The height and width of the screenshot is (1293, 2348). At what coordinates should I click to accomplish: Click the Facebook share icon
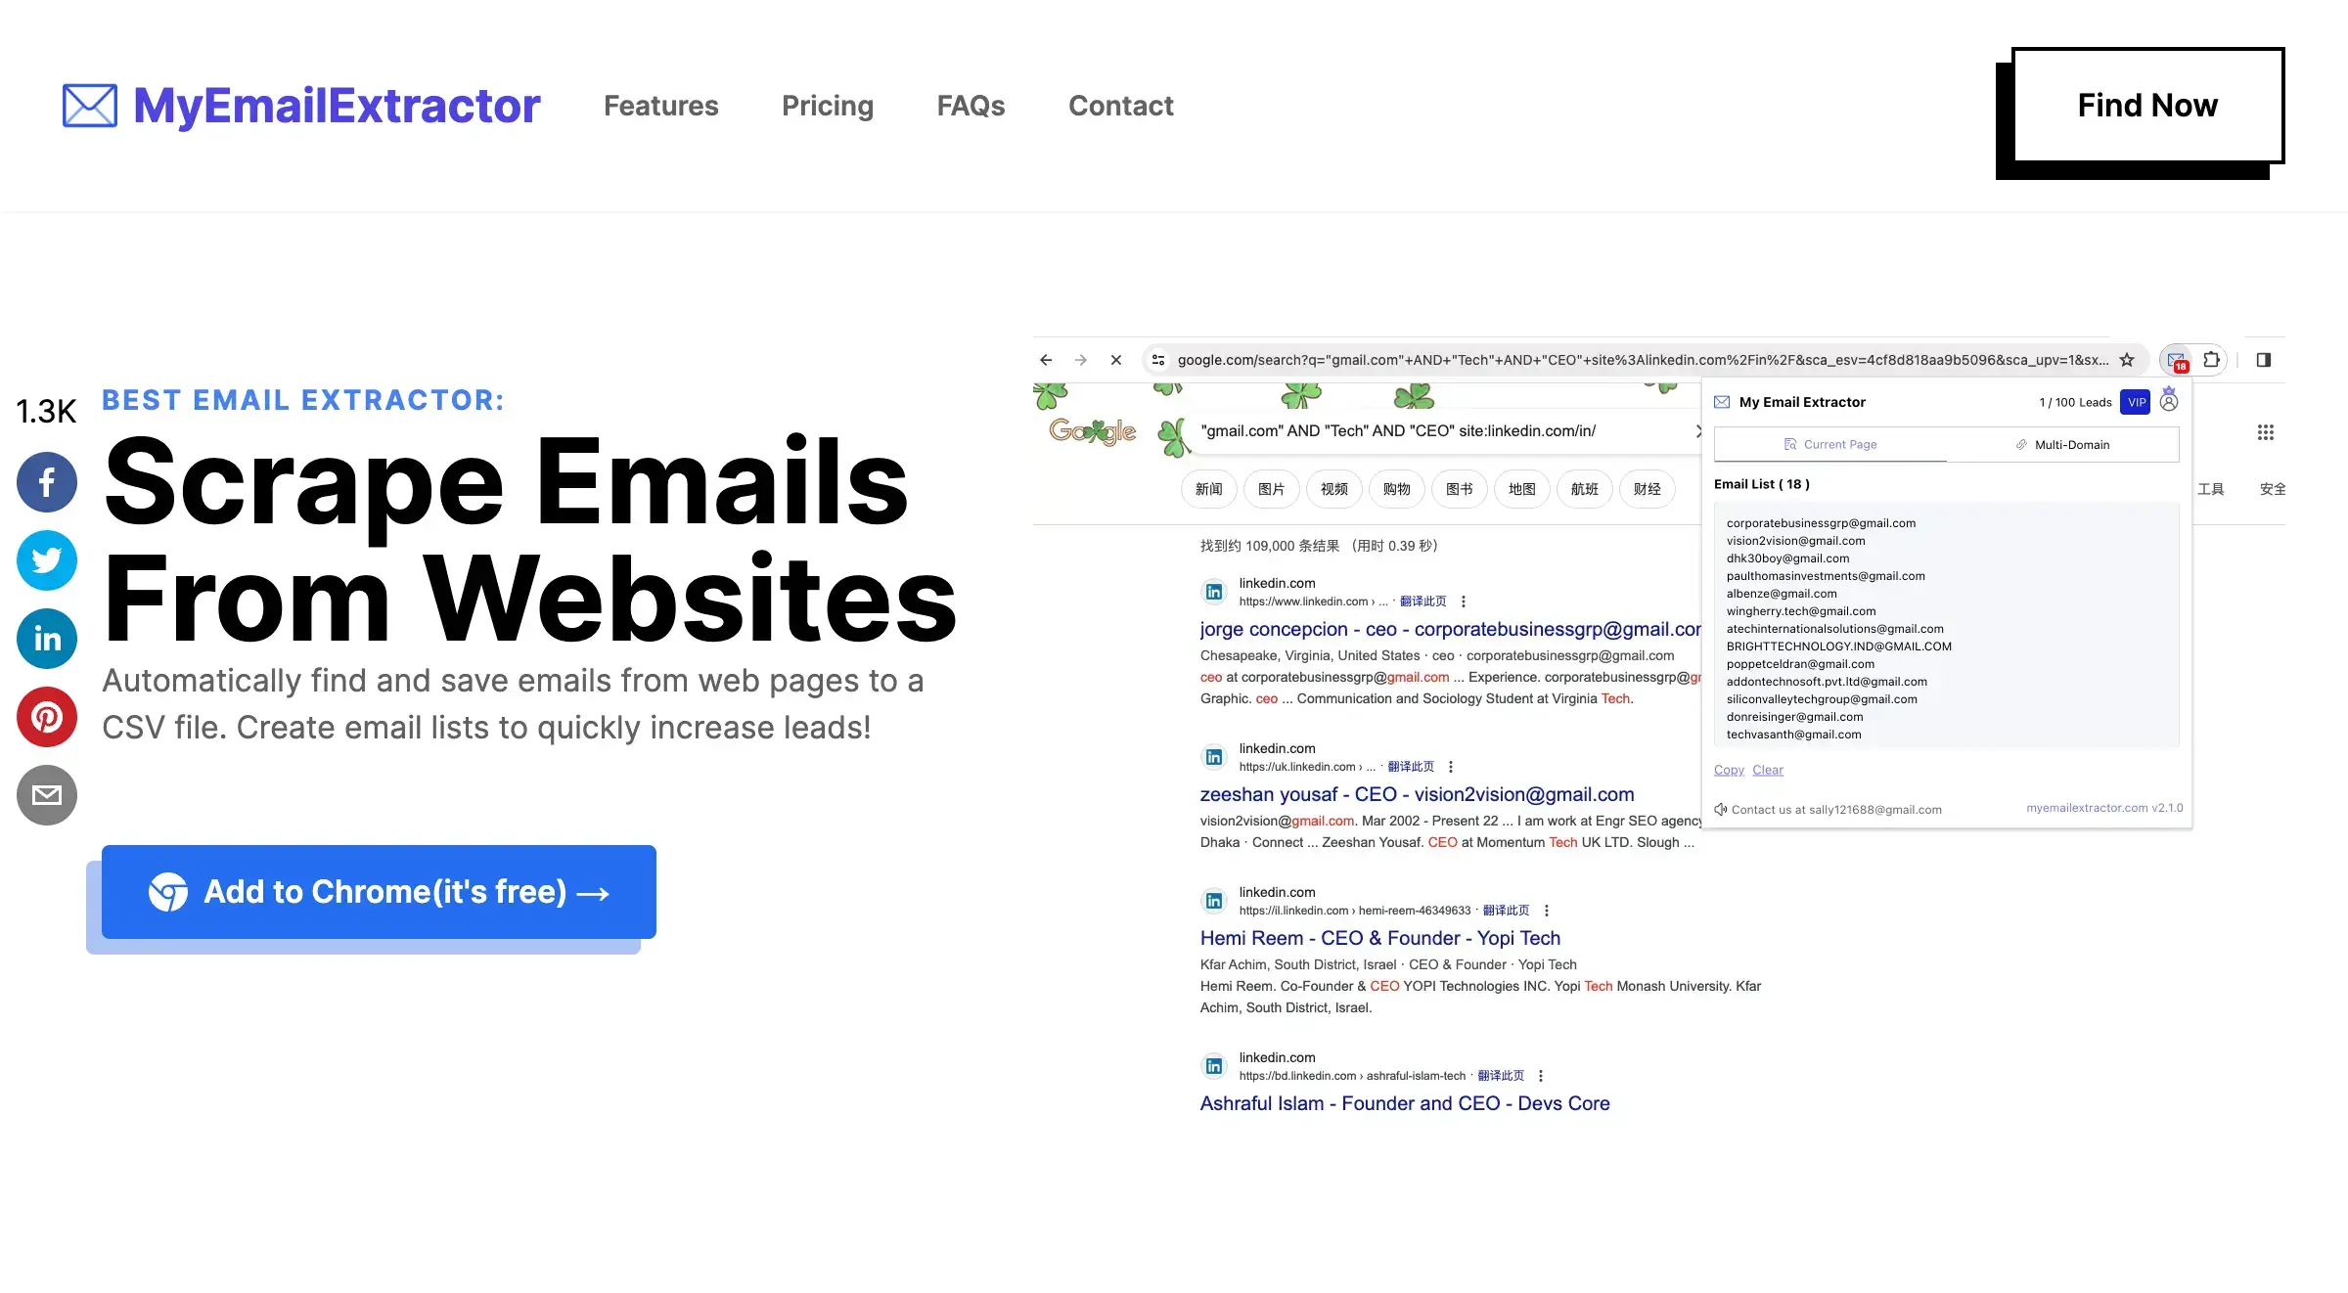click(48, 482)
